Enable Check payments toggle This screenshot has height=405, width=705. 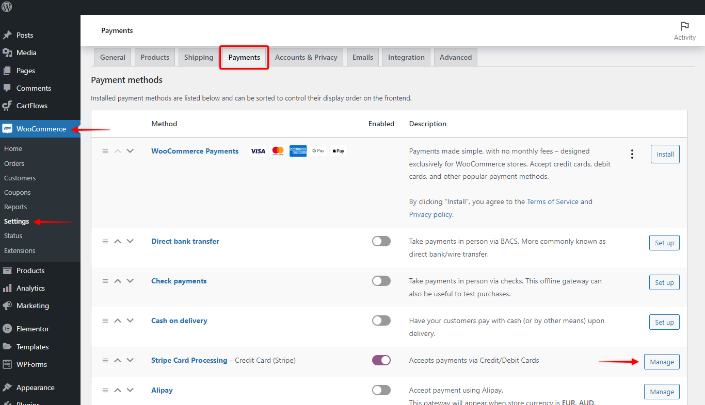pyautogui.click(x=381, y=281)
